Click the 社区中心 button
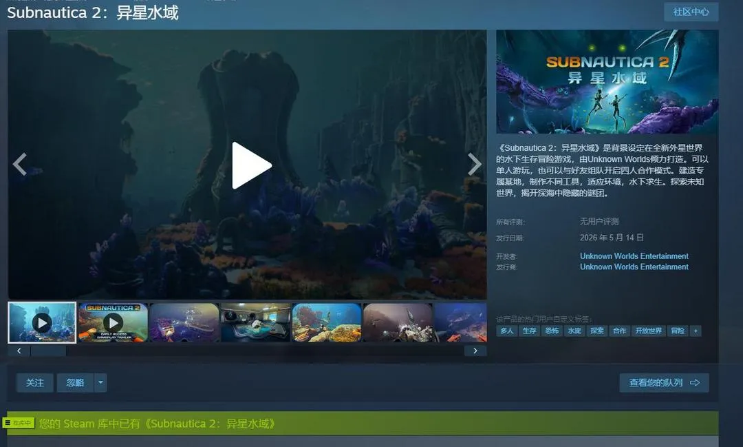The image size is (743, 447). click(x=691, y=12)
